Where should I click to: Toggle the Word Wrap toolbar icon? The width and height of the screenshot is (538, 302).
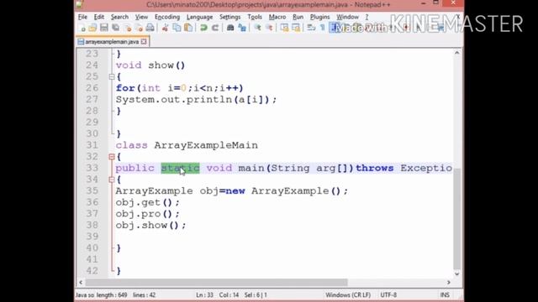click(x=311, y=28)
